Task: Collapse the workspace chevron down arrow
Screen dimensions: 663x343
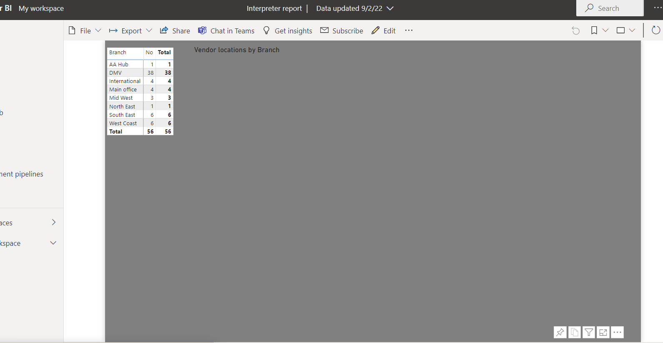Action: 53,243
